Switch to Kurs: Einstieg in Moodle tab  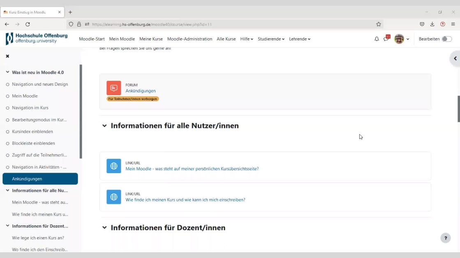tap(32, 12)
